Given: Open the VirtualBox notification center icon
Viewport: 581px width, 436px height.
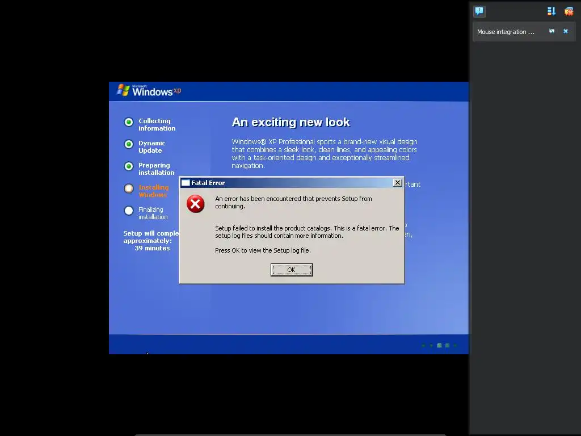Looking at the screenshot, I should click(479, 11).
